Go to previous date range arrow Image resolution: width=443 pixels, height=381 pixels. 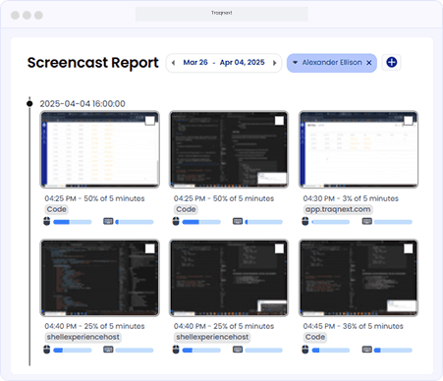pos(173,63)
